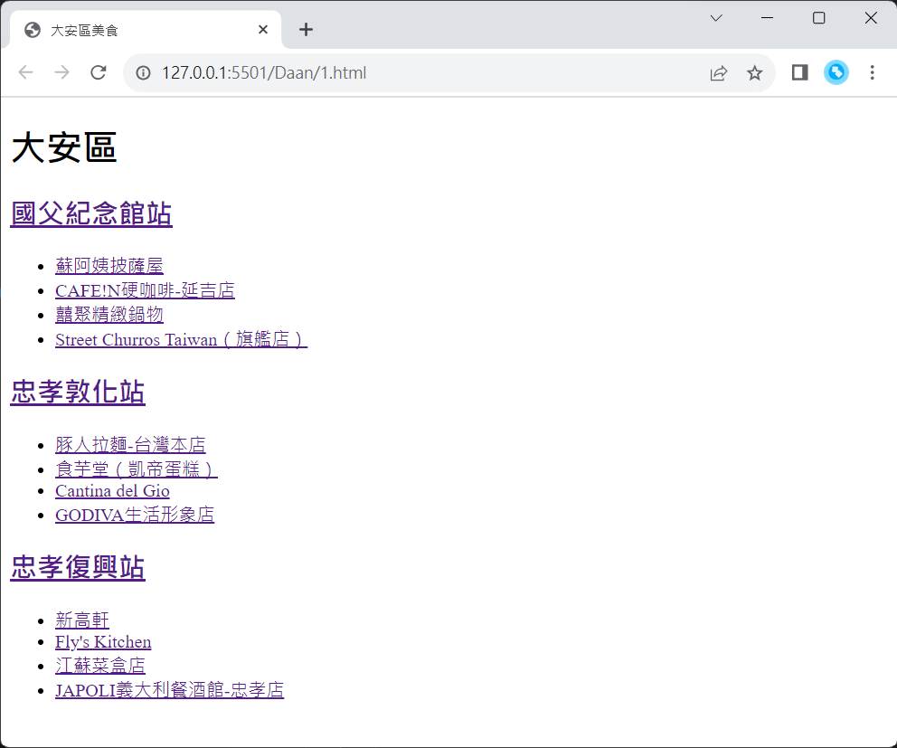
Task: Open 江蘇菜盒店 link
Action: pos(100,666)
